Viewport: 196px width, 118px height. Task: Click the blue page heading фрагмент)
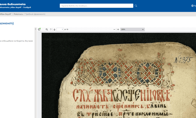(7, 23)
